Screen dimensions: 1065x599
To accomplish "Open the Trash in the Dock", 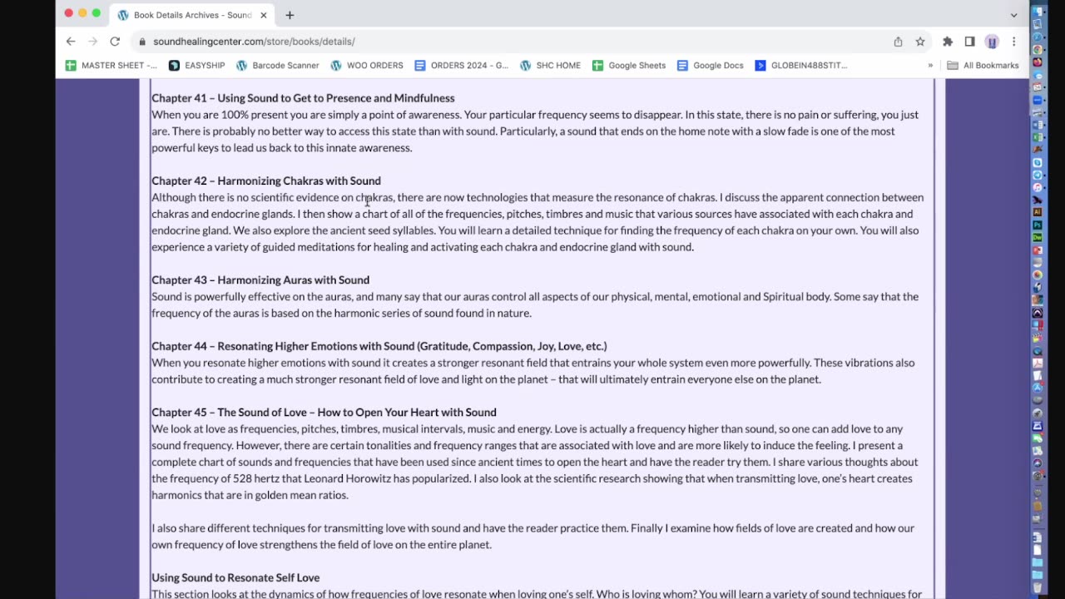I will [x=1038, y=588].
